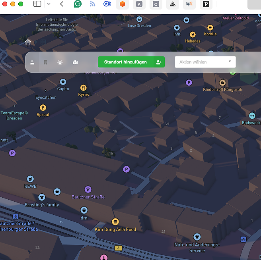Go back using the browser back arrow
Screen dimensions: 261x260
tap(62, 4)
